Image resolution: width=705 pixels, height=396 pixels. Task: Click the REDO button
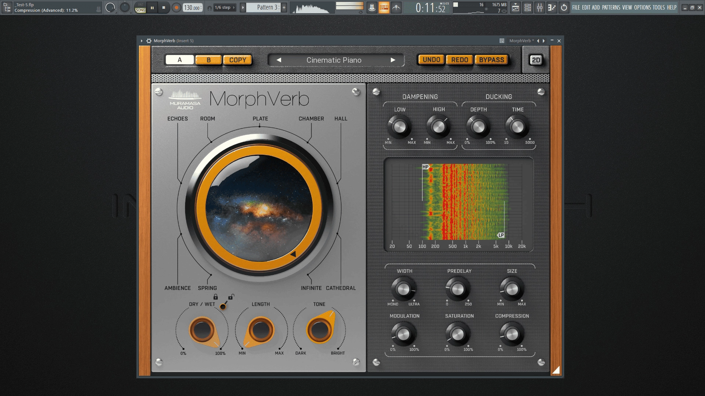pos(460,60)
